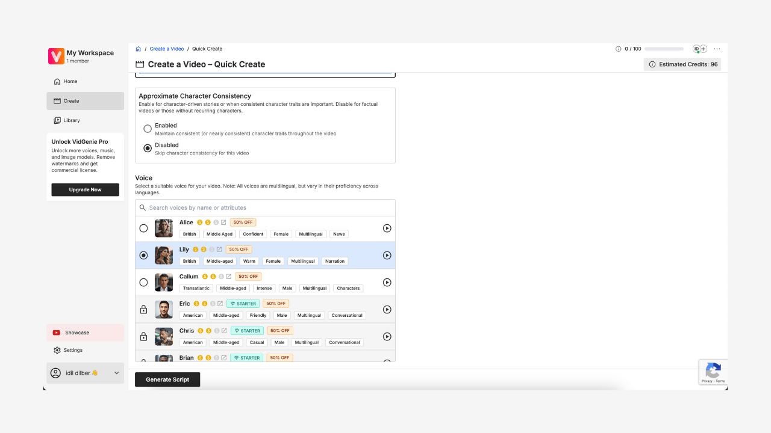This screenshot has width=771, height=433.
Task: Select the Callum voice radio button
Action: [143, 282]
